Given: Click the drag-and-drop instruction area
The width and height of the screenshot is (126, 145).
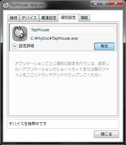Looking at the screenshot, I should (x=62, y=69).
